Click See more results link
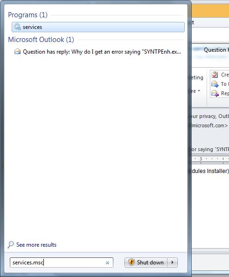The image size is (229, 277). tap(36, 245)
